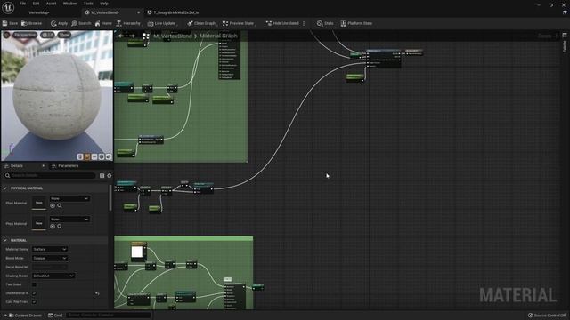
Task: Open the Hierarchy toolbar option
Action: click(x=128, y=23)
